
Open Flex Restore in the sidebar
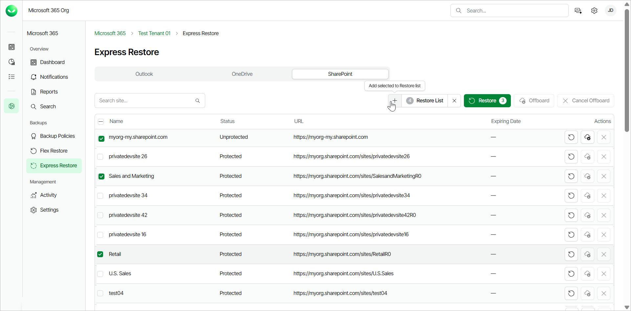(54, 151)
